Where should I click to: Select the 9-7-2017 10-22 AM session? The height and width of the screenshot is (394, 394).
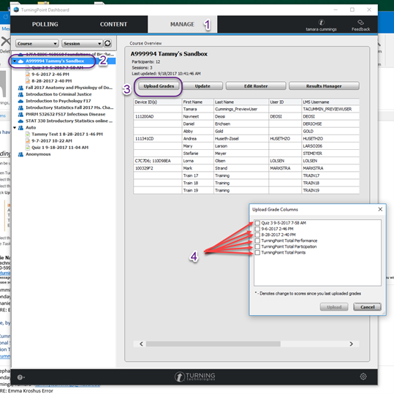click(x=52, y=141)
